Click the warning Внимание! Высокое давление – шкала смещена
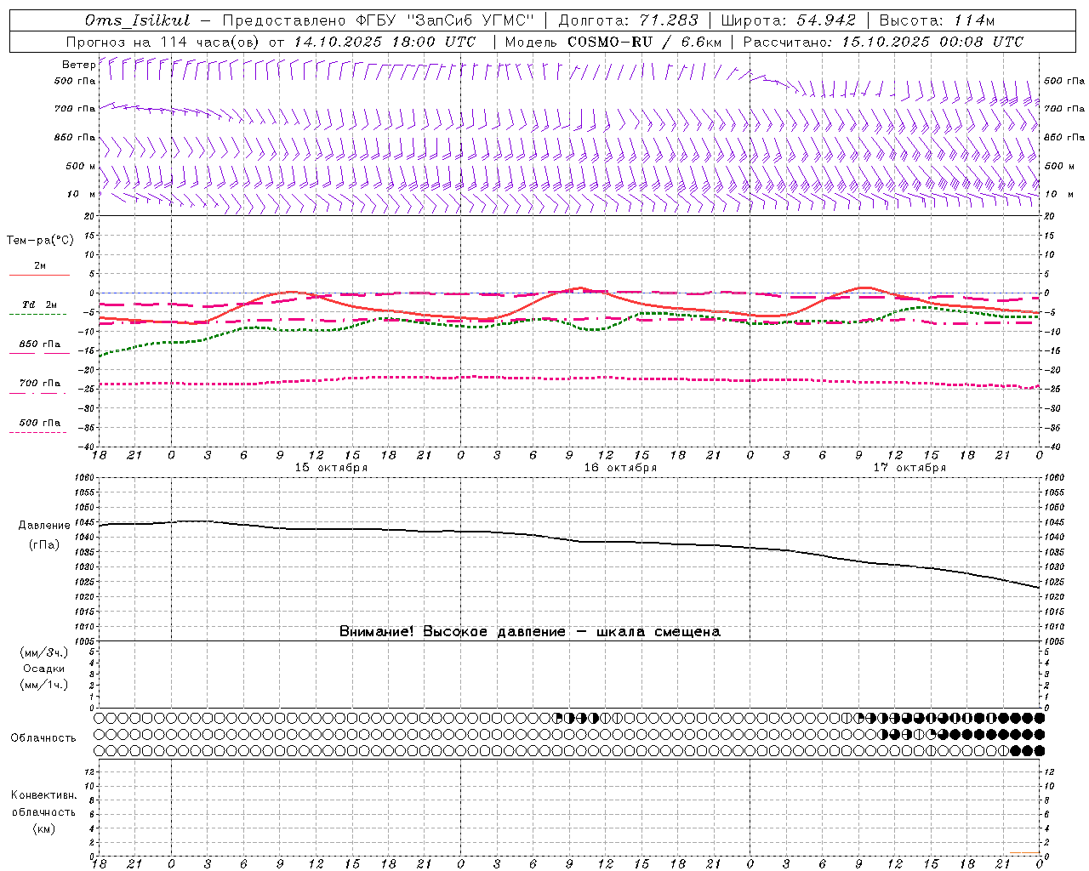This screenshot has height=871, width=1089. pos(530,631)
